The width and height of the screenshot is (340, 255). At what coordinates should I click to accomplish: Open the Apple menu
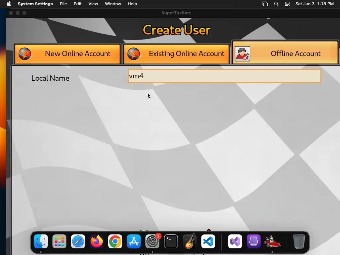coord(9,4)
